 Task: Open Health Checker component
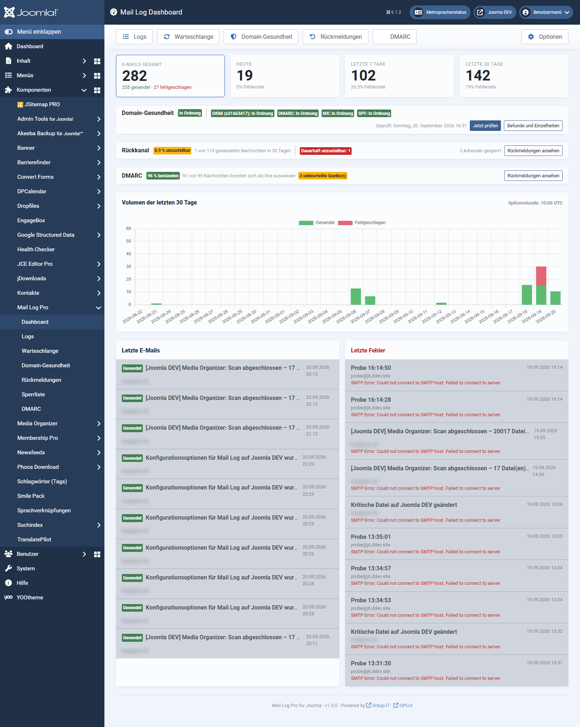click(36, 249)
